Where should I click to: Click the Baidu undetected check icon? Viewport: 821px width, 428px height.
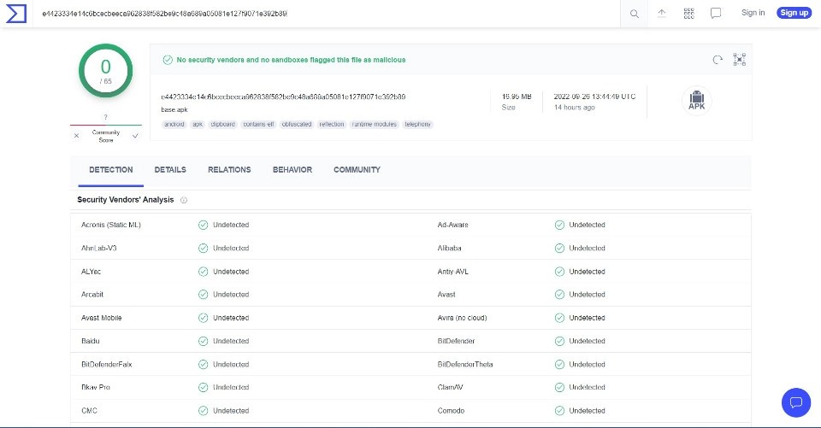[204, 341]
